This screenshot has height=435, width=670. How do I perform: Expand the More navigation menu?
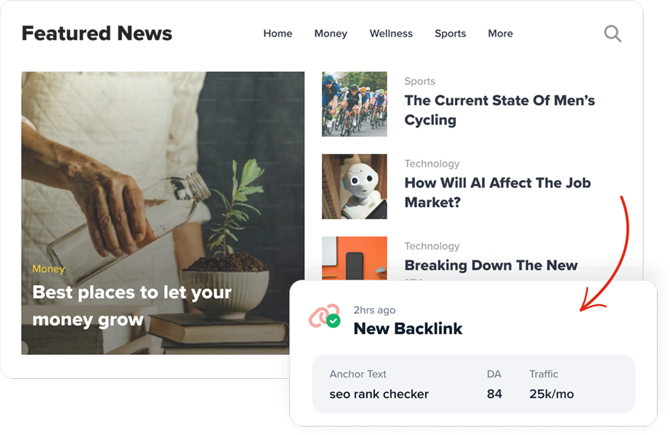click(x=501, y=34)
